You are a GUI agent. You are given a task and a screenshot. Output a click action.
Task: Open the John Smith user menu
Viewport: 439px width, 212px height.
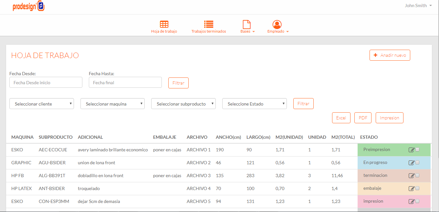(x=418, y=5)
